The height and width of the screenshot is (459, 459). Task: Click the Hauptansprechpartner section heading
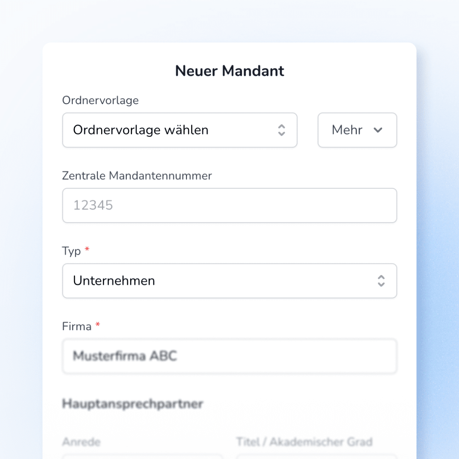pos(133,404)
